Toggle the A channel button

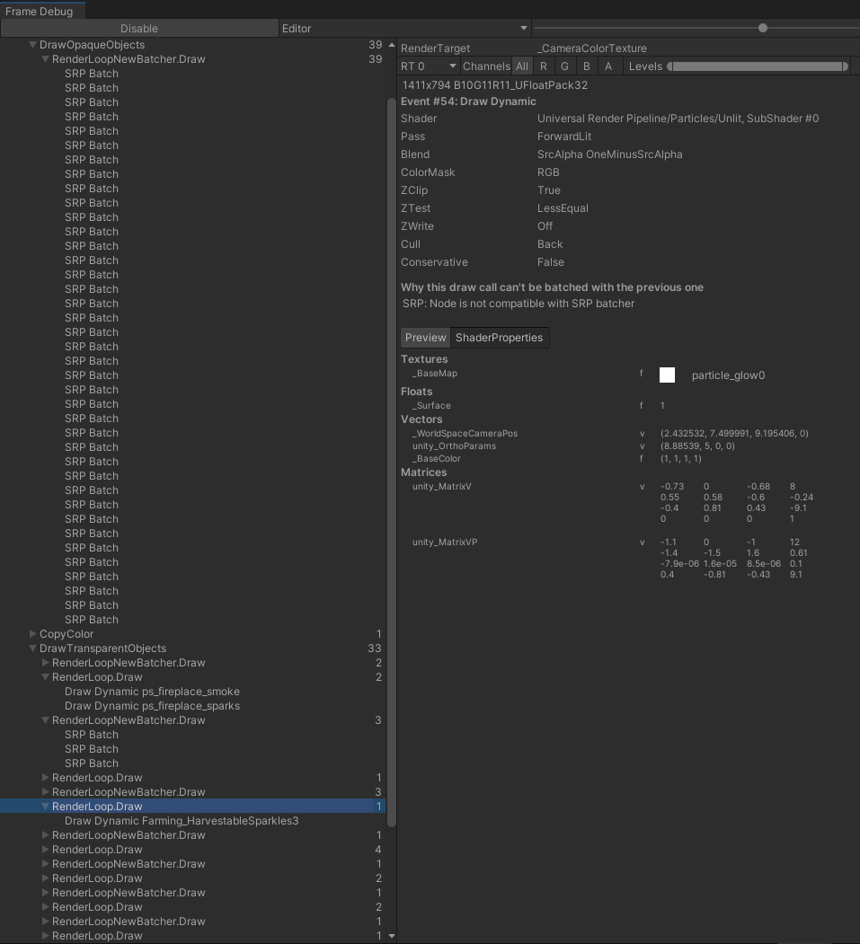click(x=607, y=66)
